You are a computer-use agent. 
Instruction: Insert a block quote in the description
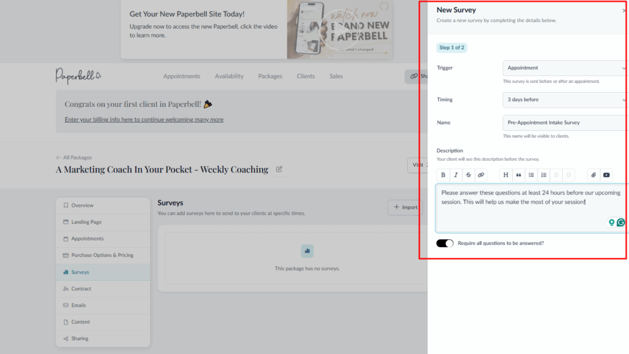[518, 175]
